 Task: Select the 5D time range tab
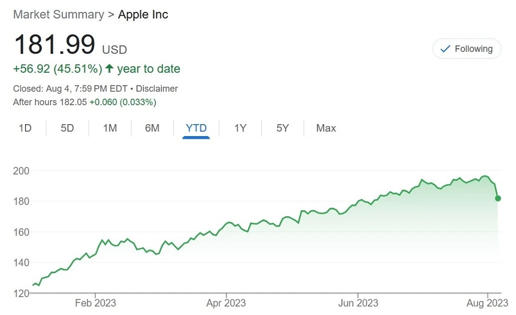[67, 128]
